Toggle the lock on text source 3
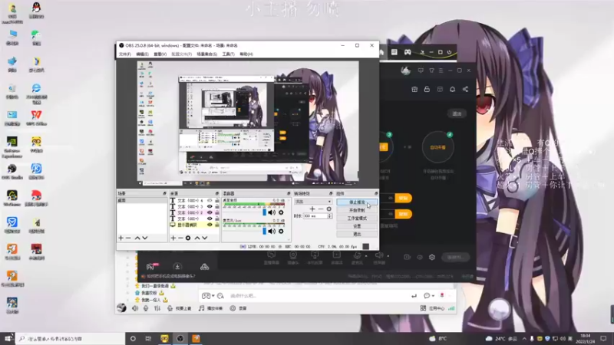The width and height of the screenshot is (614, 345). point(217,206)
